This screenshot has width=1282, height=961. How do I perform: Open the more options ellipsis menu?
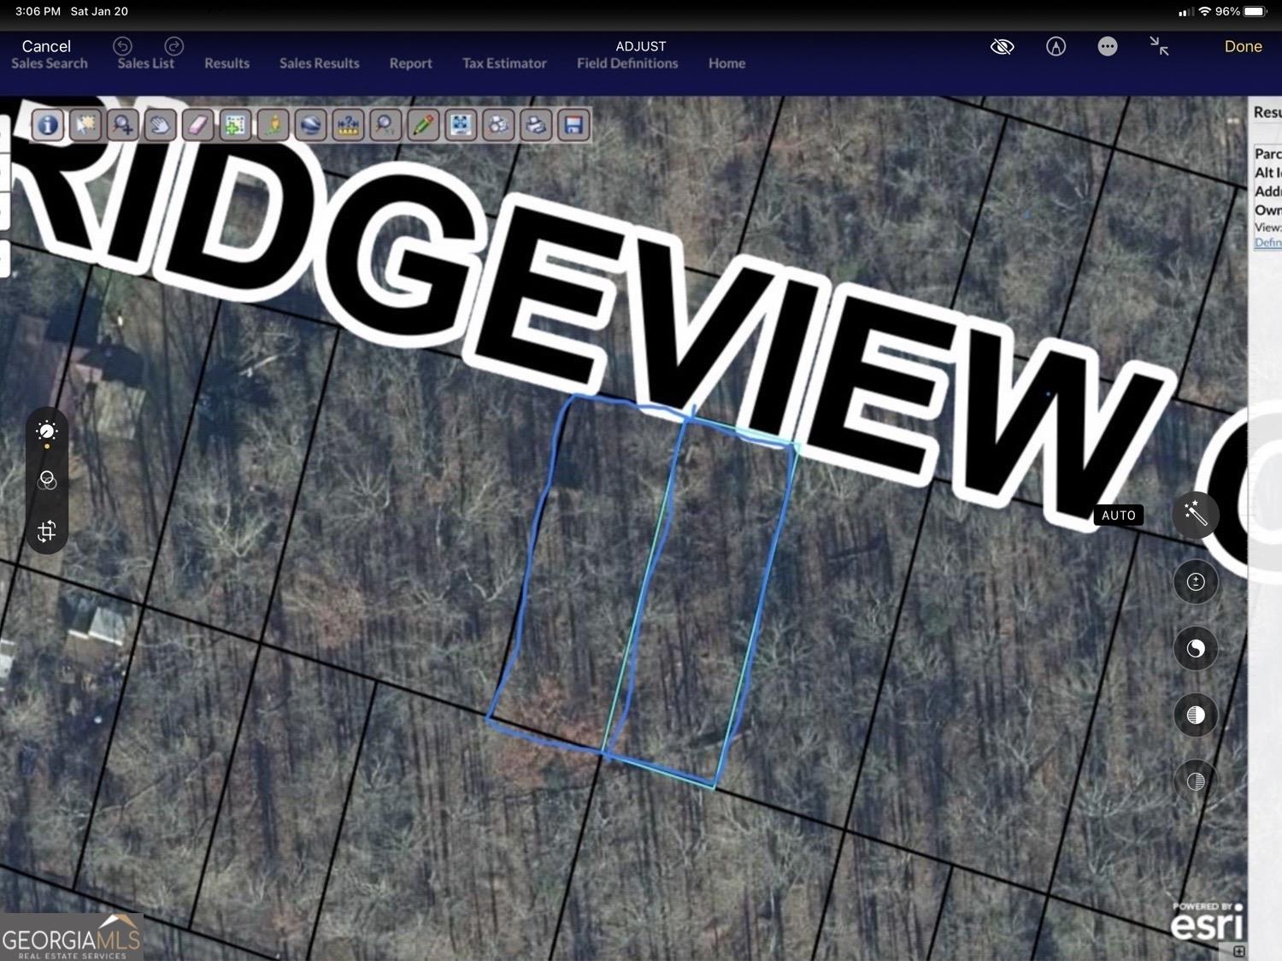coord(1108,46)
